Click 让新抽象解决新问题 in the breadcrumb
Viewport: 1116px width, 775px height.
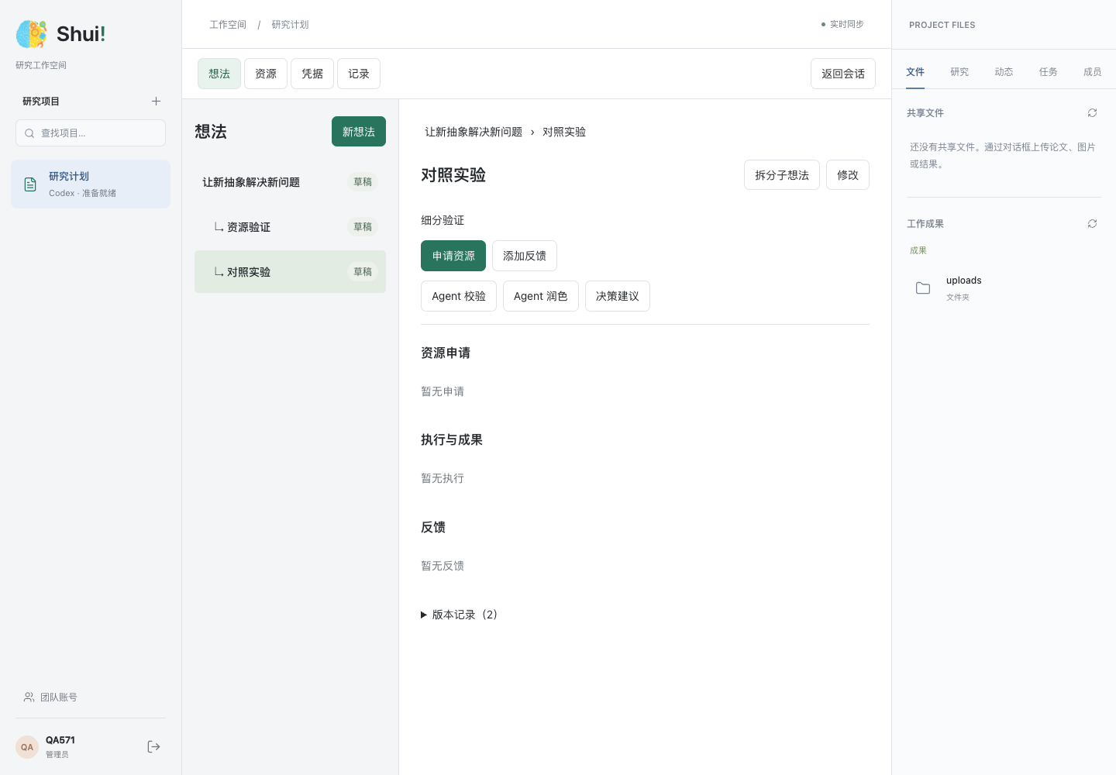coord(474,132)
